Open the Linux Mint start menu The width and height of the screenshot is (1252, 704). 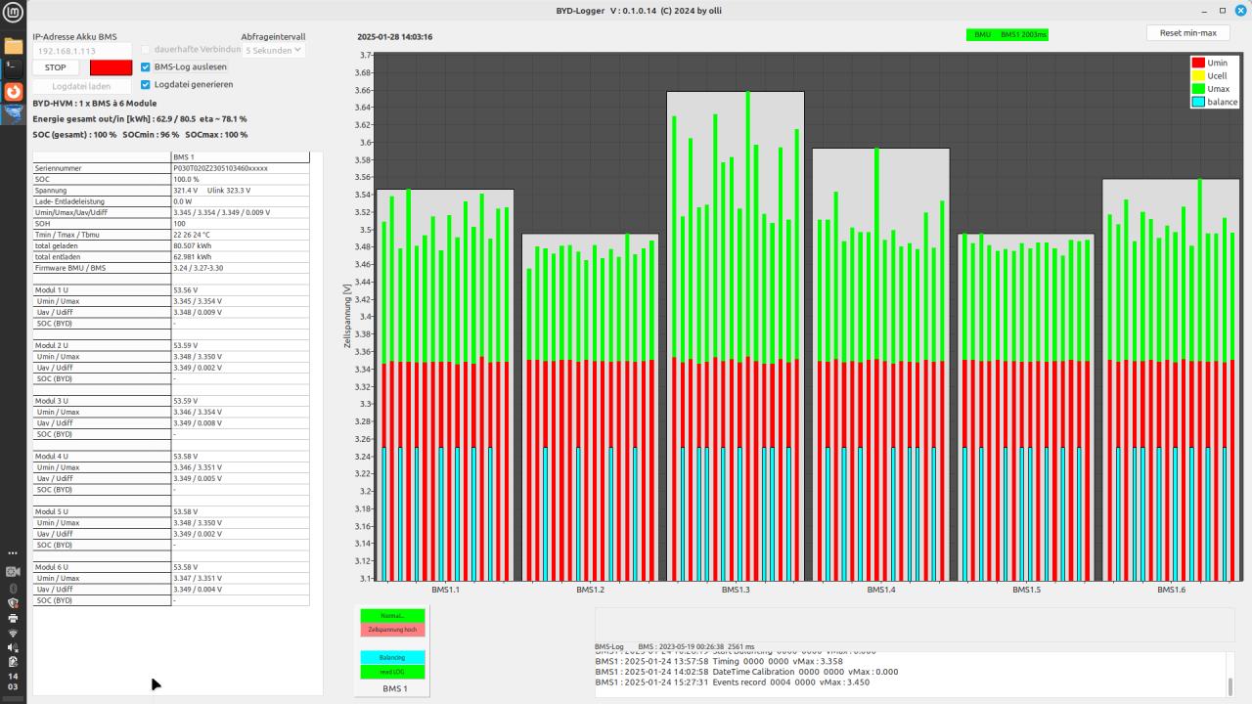(13, 15)
